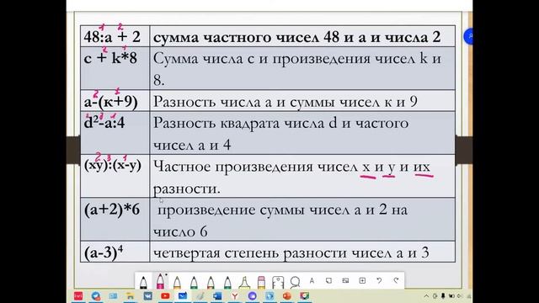Click text 'четвертая степень разности чисел'
This screenshot has height=303, width=539.
coord(272,253)
